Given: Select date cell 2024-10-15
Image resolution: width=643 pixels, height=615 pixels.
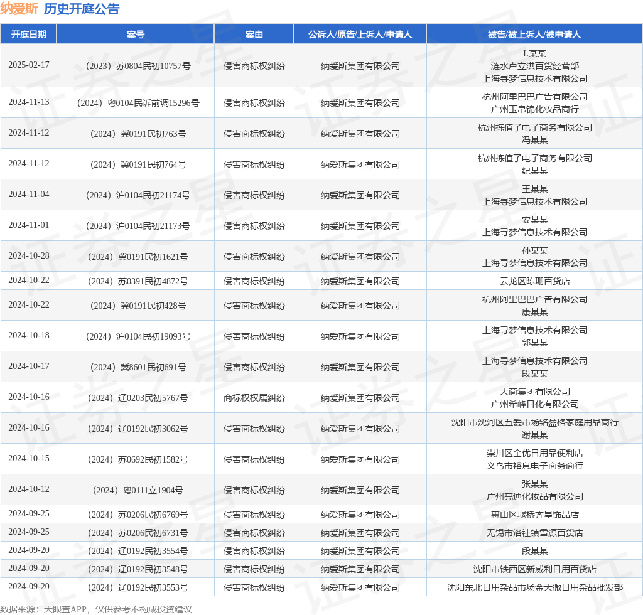Looking at the screenshot, I should (x=29, y=459).
